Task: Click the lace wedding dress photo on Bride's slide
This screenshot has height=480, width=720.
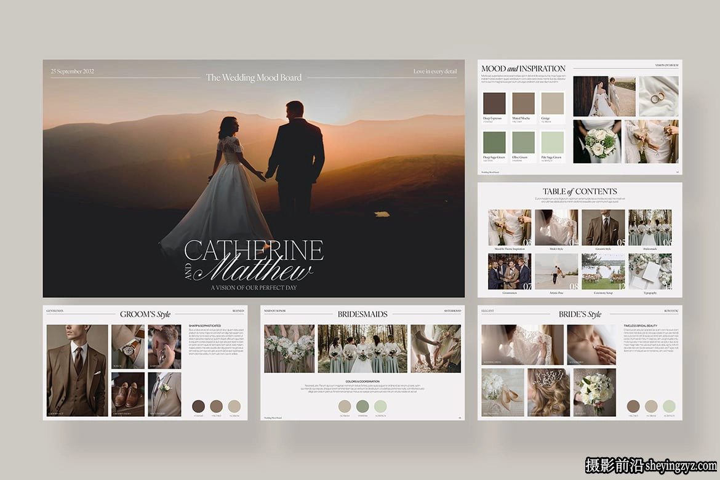Action: 522,345
